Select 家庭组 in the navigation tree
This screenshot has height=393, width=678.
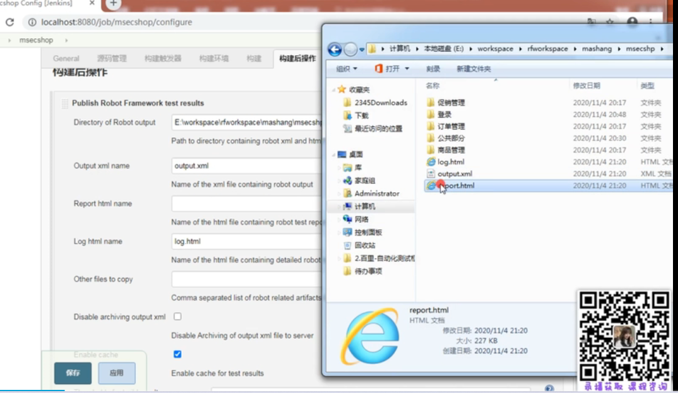pos(359,180)
